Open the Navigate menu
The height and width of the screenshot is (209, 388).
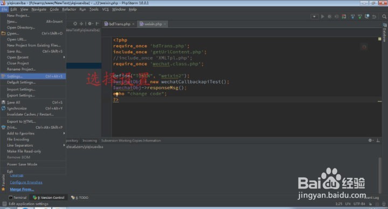(x=39, y=9)
